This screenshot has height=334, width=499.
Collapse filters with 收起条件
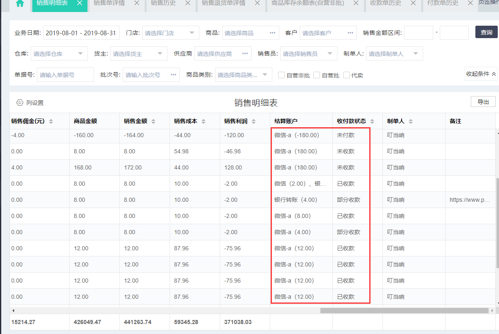tap(481, 74)
